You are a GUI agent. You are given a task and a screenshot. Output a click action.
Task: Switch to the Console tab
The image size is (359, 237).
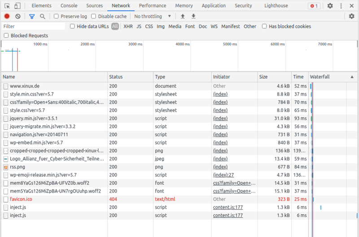click(69, 6)
